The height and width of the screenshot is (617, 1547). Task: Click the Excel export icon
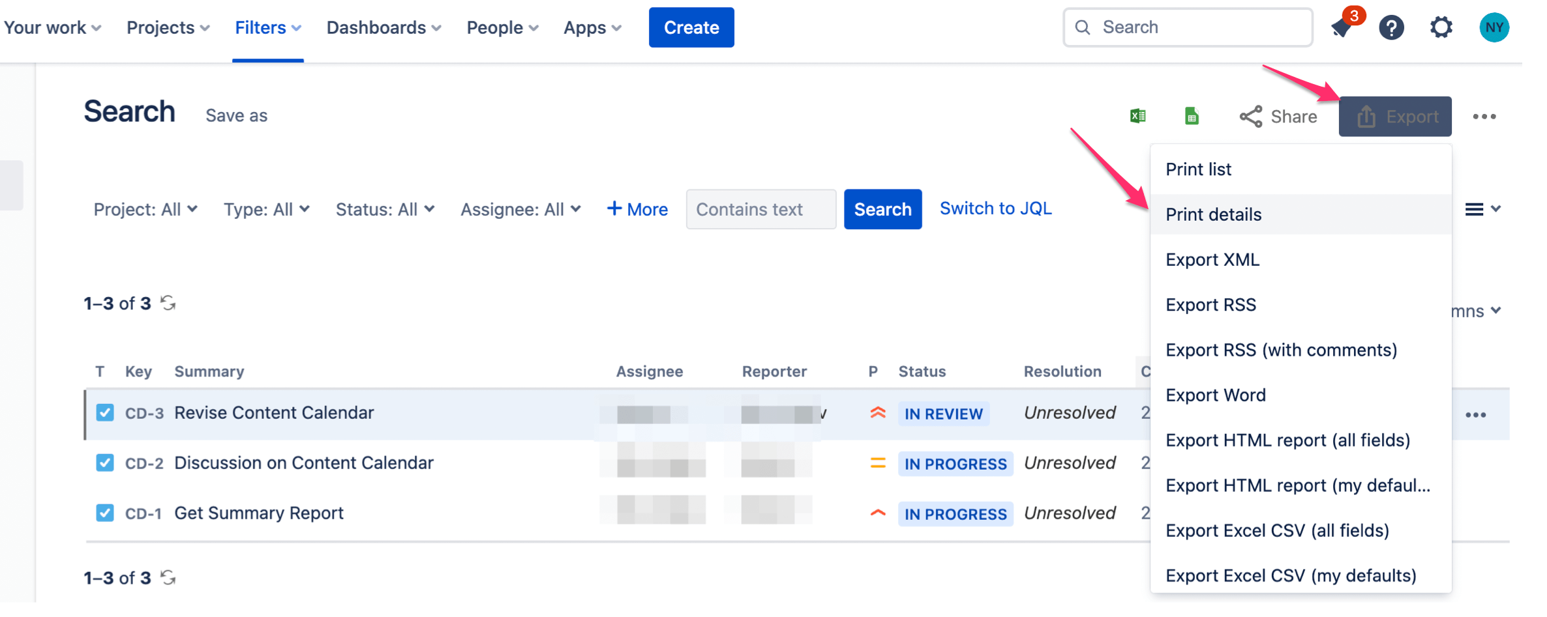pos(1138,116)
